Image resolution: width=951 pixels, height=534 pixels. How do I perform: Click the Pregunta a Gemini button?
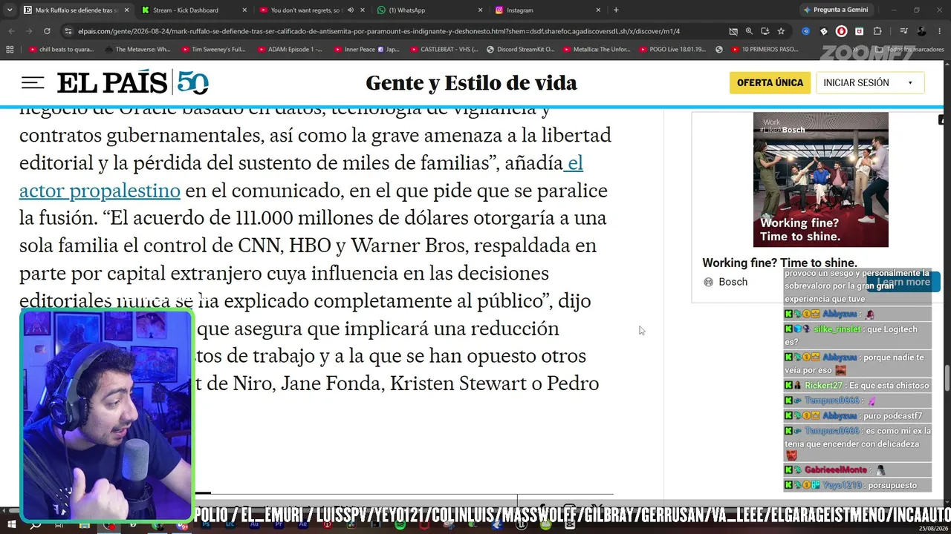835,10
